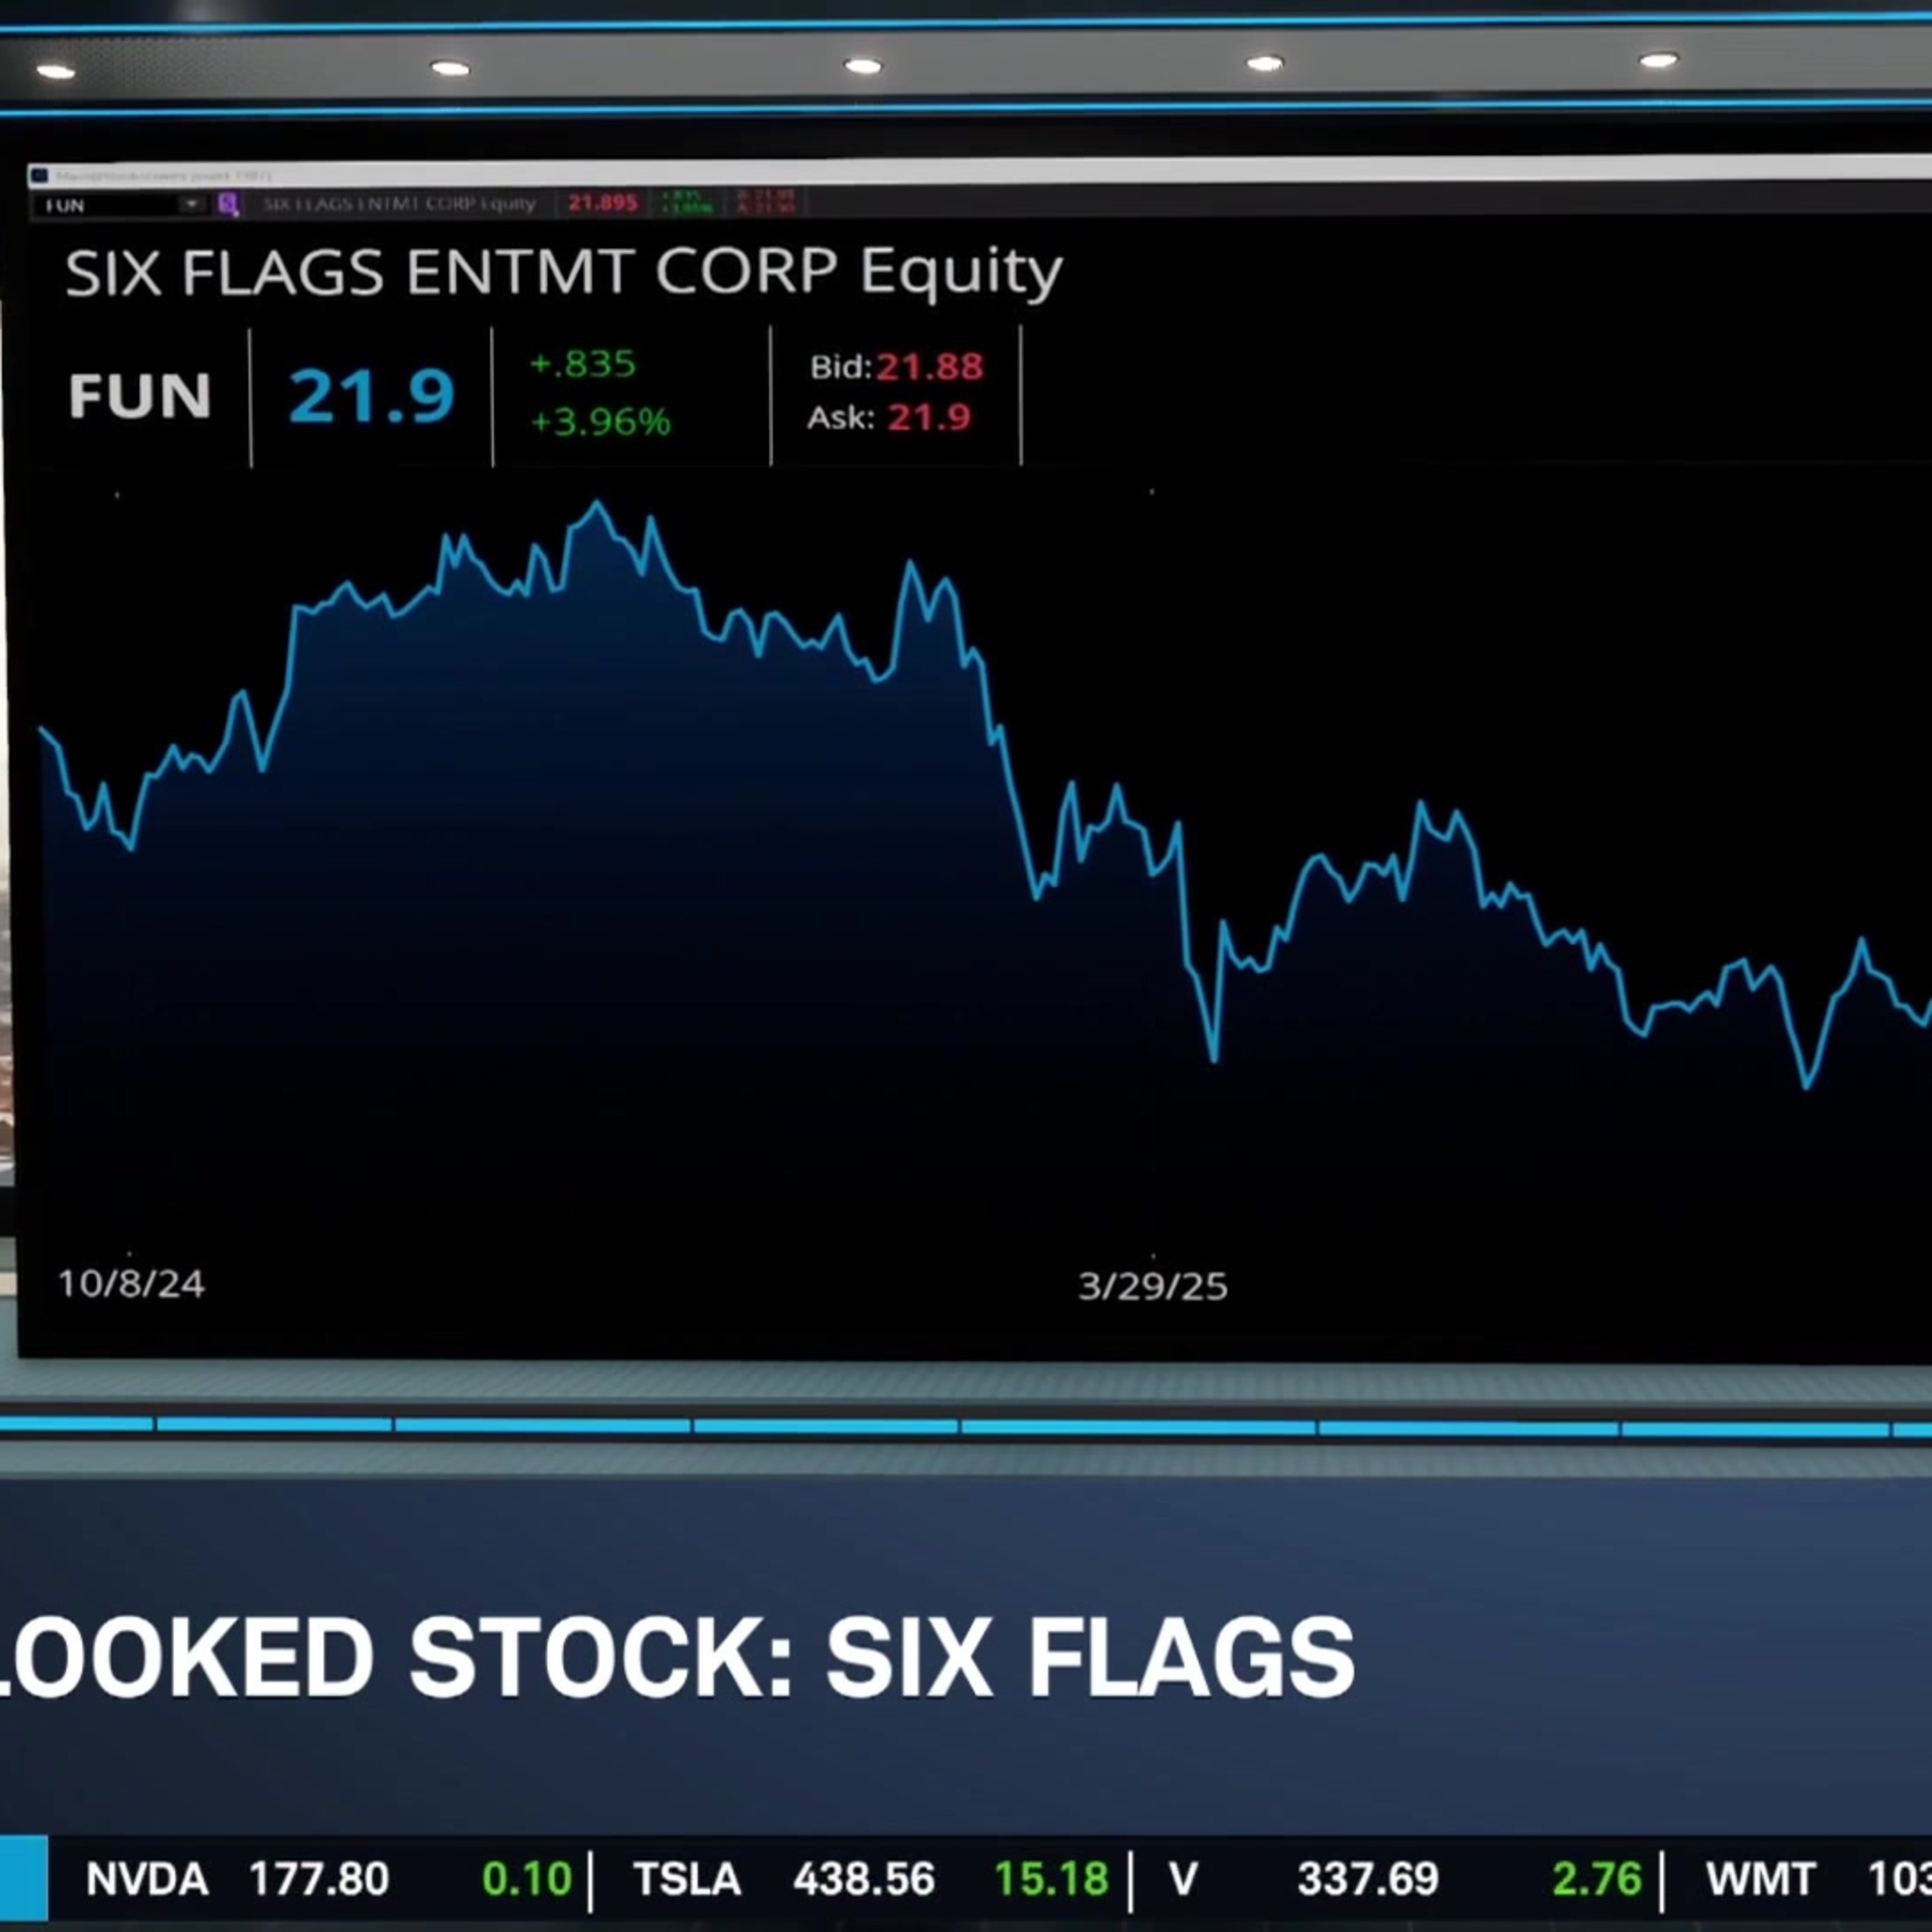1932x1932 pixels.
Task: Click the large FUN ticker label
Action: click(140, 395)
